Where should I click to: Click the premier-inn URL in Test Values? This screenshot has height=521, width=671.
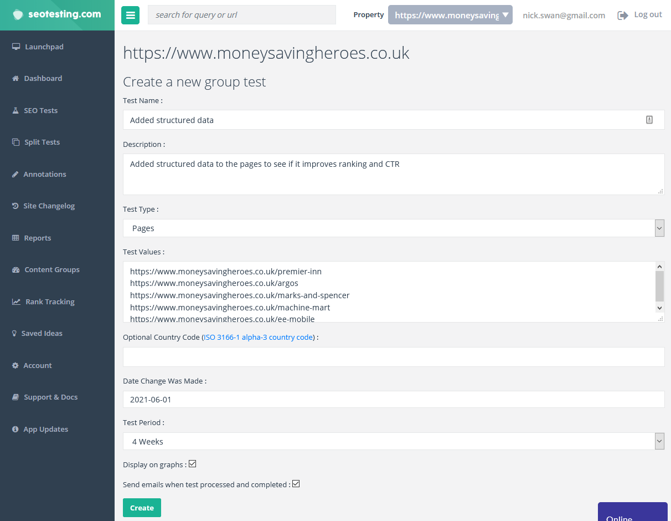click(226, 272)
